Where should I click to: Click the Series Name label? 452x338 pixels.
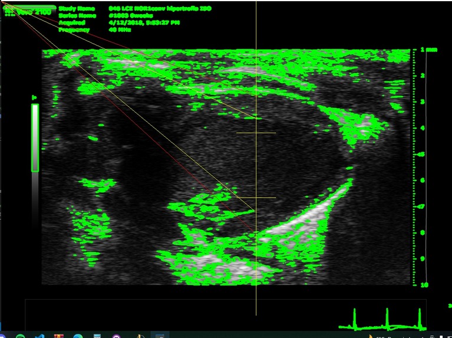(x=77, y=15)
